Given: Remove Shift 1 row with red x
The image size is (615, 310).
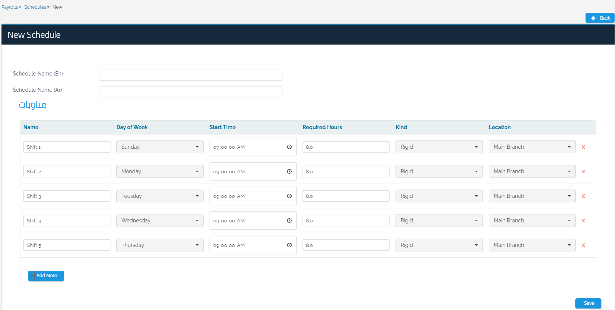Looking at the screenshot, I should pos(583,147).
